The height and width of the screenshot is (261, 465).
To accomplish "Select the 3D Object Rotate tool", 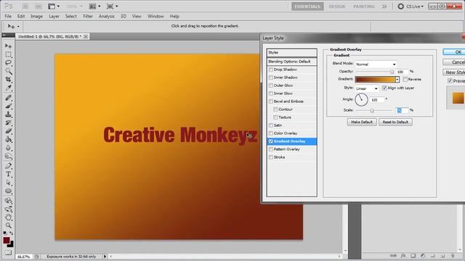I will pos(8,201).
